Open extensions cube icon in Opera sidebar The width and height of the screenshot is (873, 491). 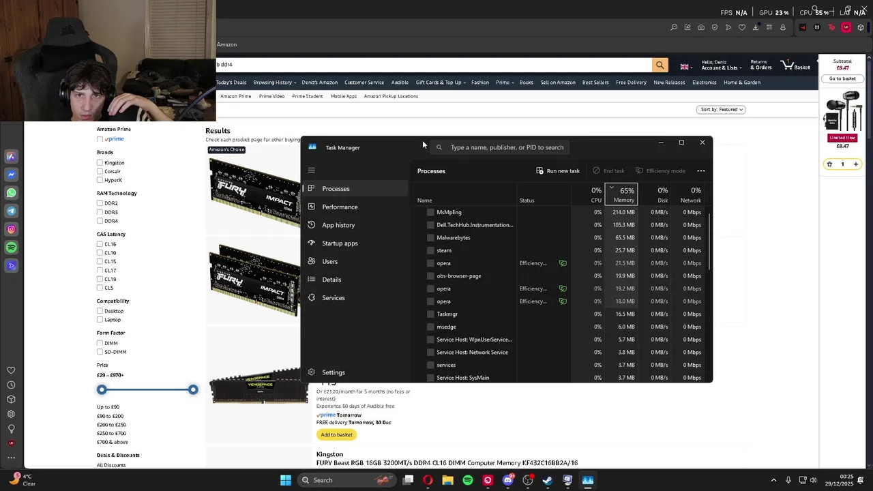tap(11, 400)
